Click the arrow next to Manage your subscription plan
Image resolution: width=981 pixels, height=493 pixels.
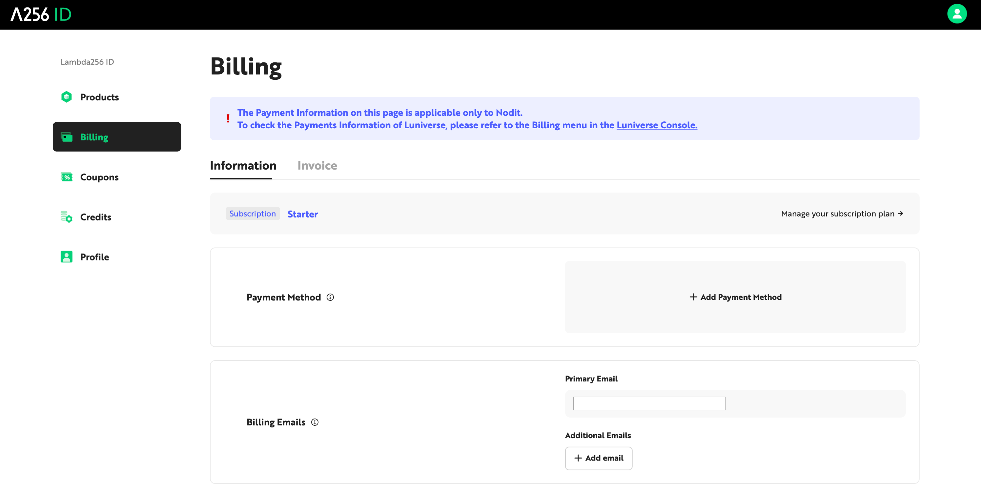click(x=901, y=214)
